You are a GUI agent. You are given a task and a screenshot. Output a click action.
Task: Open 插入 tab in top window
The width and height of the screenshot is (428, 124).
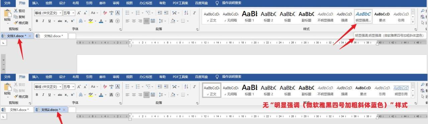(x=35, y=3)
